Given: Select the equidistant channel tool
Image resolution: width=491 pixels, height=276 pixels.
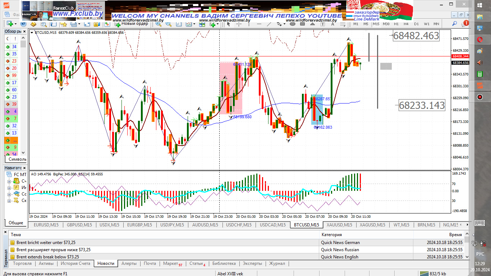Looking at the screenshot, I should (279, 24).
